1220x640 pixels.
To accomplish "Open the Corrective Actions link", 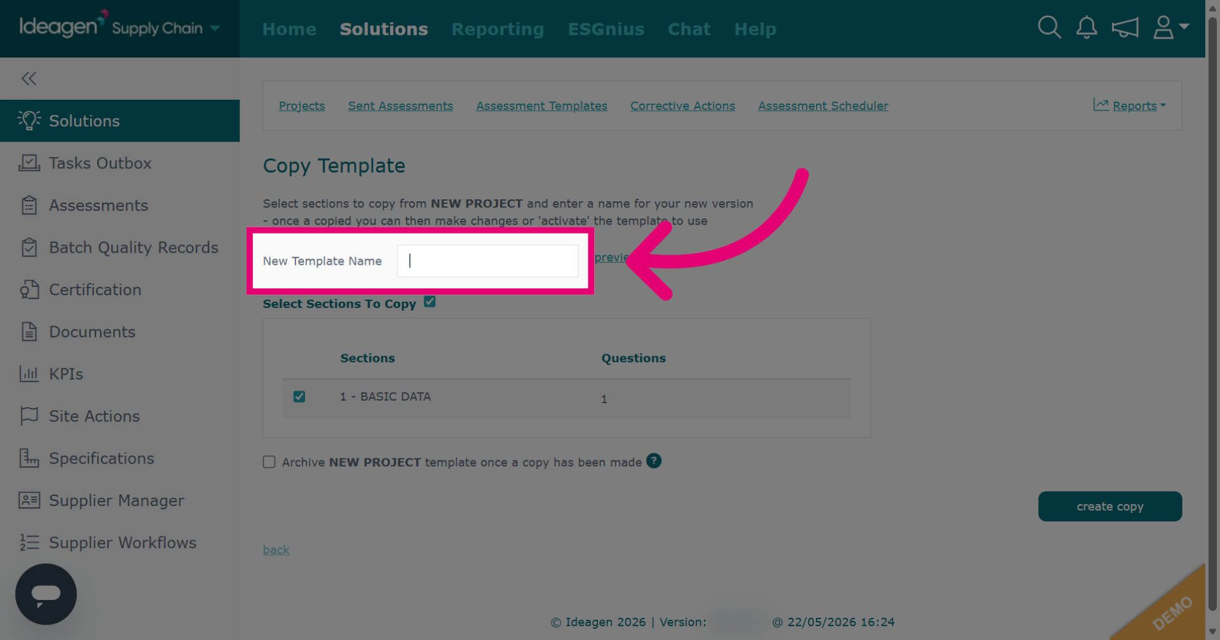I will pyautogui.click(x=682, y=105).
